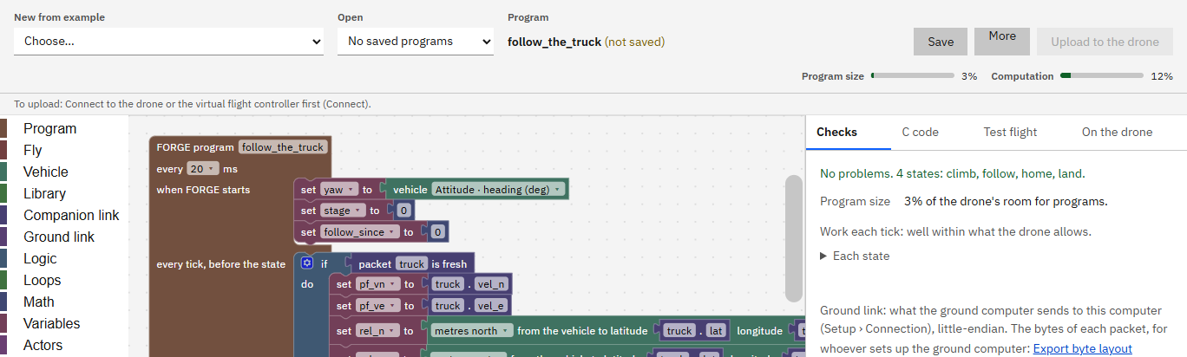
Task: Open the yaw variable dropdown
Action: coord(339,190)
